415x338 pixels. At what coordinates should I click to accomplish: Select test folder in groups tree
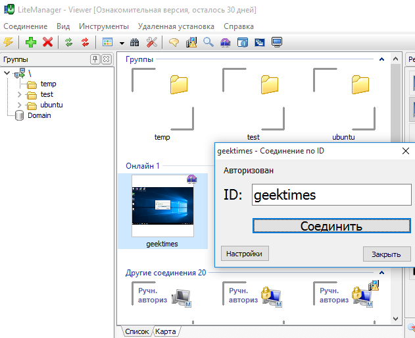(47, 94)
